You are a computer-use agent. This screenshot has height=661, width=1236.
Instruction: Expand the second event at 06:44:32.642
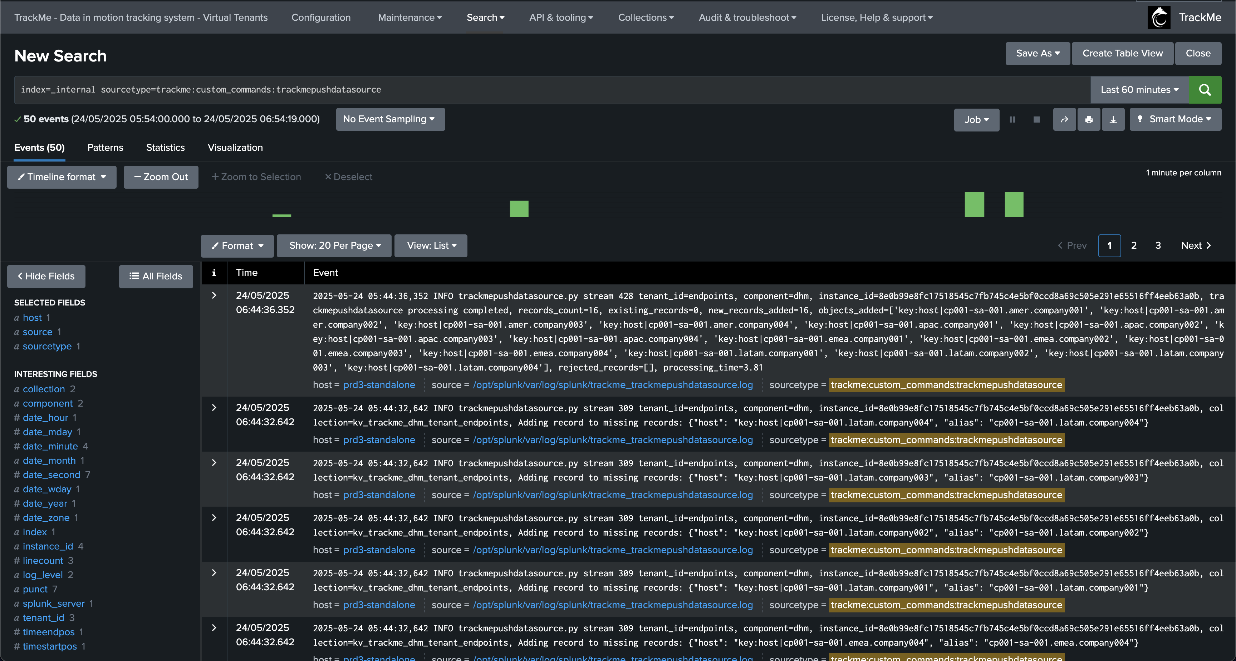[x=214, y=407]
